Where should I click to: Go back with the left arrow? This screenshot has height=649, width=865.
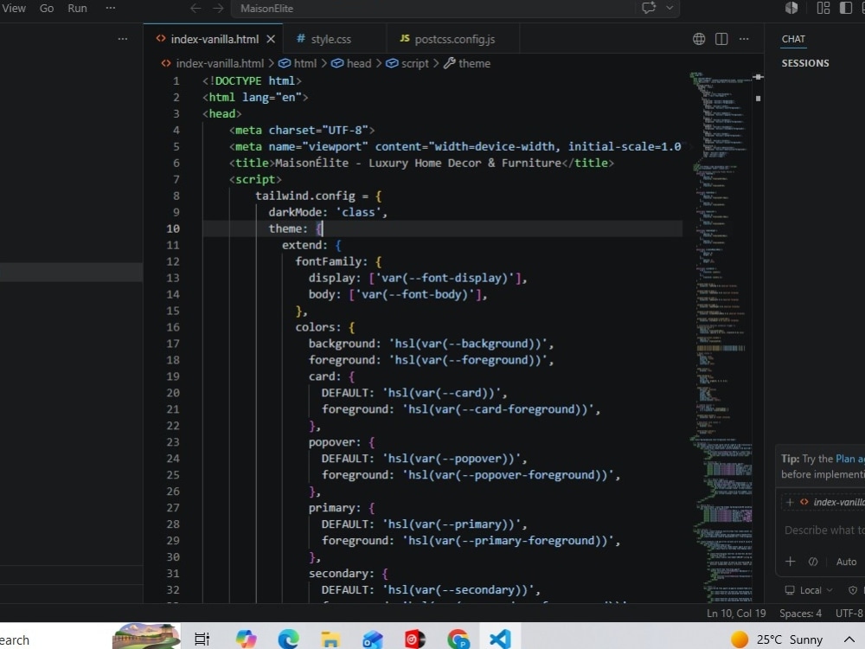pos(195,9)
